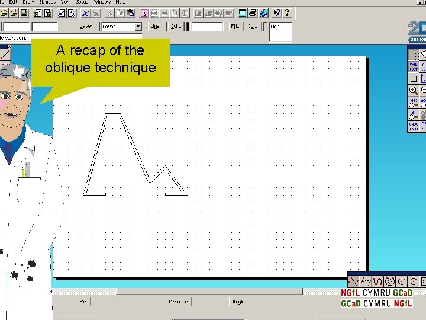Choose the magenta-bordered select pointer icon
426x320 pixels.
tap(144, 13)
